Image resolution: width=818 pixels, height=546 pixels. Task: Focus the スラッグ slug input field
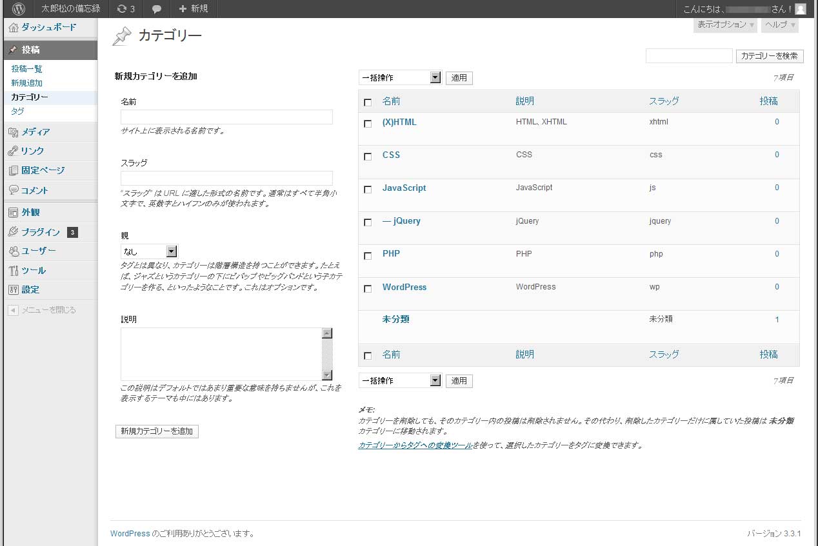[226, 178]
